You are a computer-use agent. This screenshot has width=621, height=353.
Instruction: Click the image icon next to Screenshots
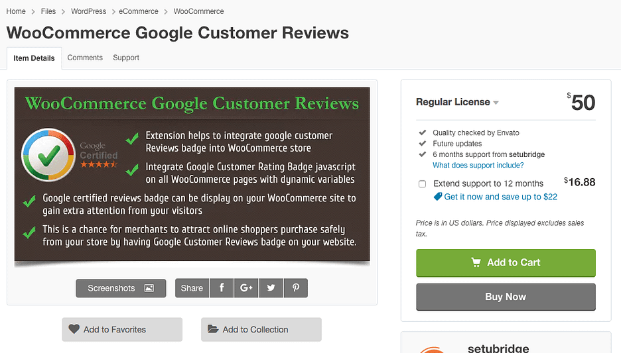tap(149, 288)
